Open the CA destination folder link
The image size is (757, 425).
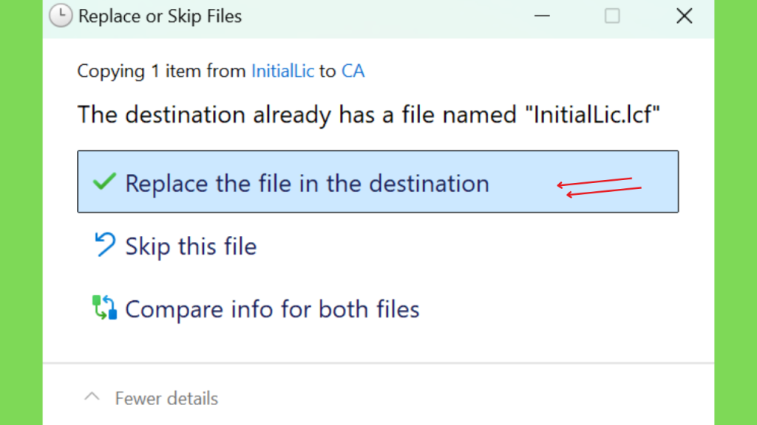coord(353,71)
